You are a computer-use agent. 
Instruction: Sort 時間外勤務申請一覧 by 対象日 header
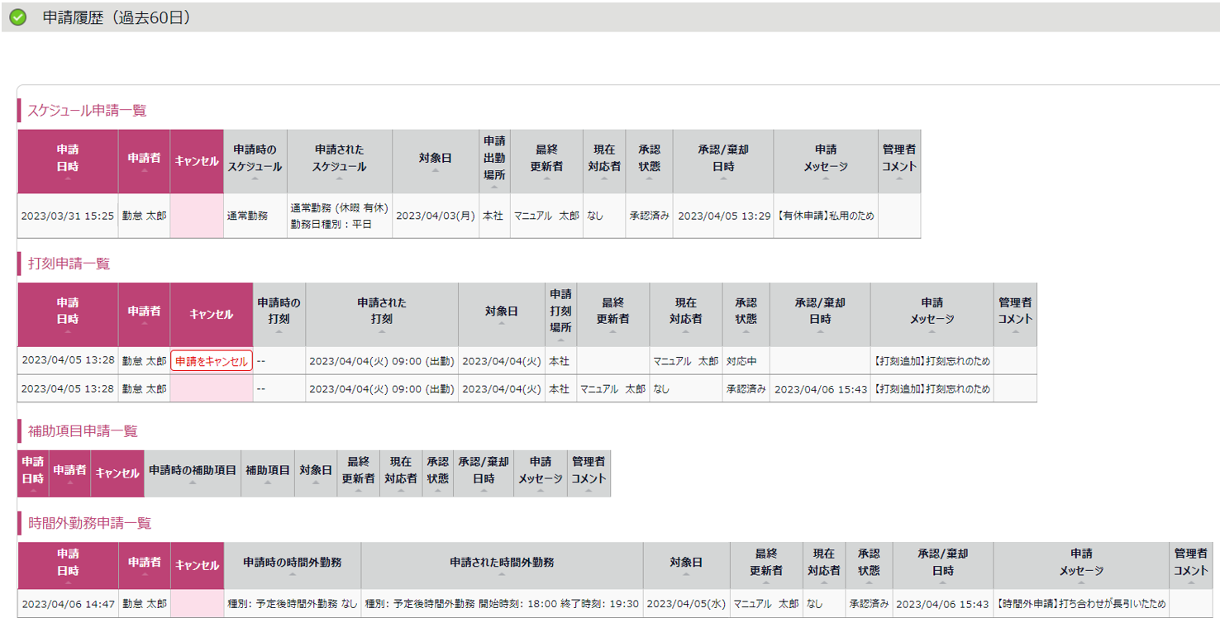tap(686, 565)
